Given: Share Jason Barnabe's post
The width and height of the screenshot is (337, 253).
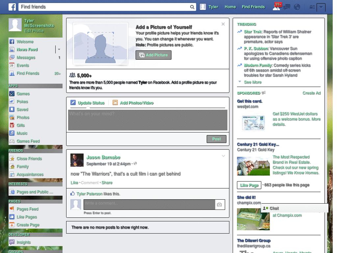Looking at the screenshot, I should (107, 183).
